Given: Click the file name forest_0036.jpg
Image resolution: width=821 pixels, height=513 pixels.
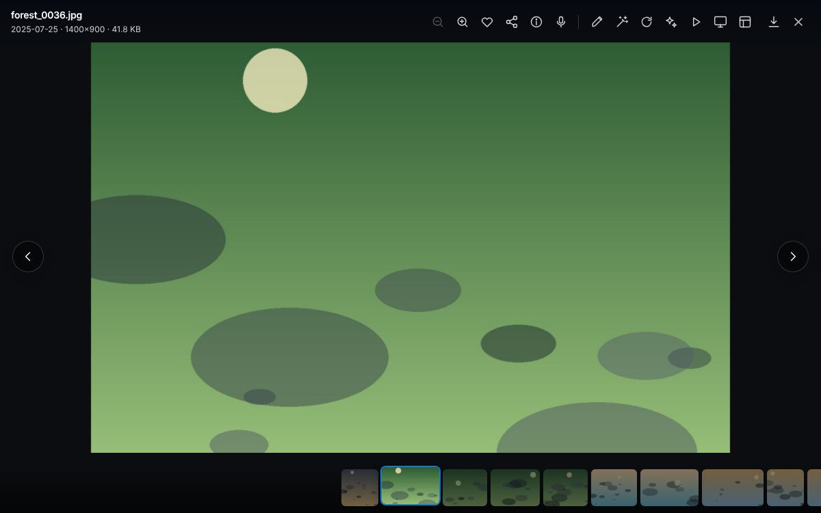Looking at the screenshot, I should click(x=47, y=15).
